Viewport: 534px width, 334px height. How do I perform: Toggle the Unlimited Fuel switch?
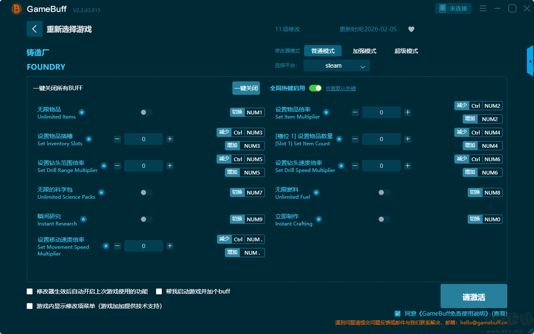pyautogui.click(x=384, y=192)
